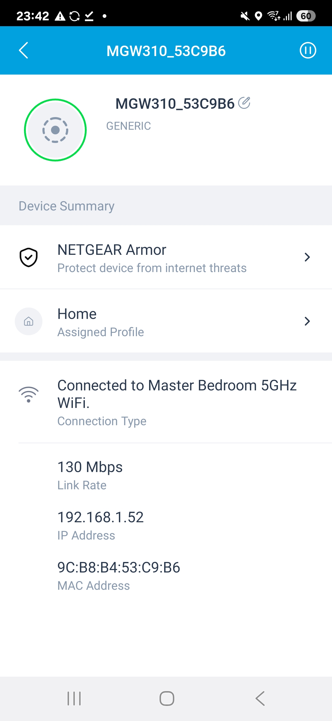332x721 pixels.
Task: Tap the back arrow in header
Action: coord(23,51)
